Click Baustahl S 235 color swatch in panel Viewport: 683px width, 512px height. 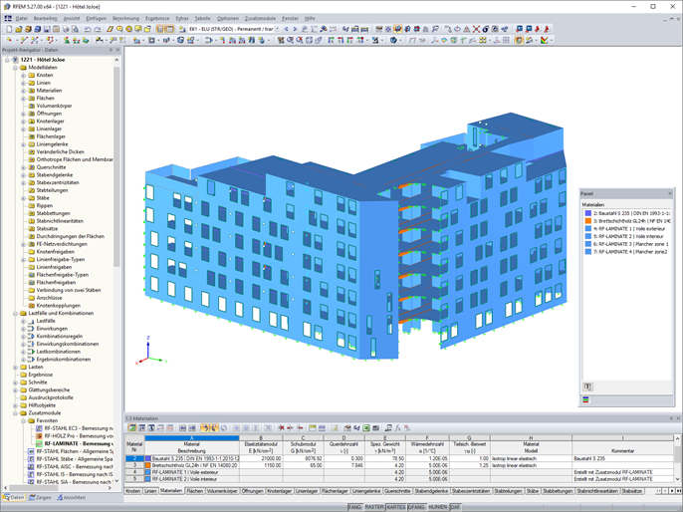[x=588, y=213]
